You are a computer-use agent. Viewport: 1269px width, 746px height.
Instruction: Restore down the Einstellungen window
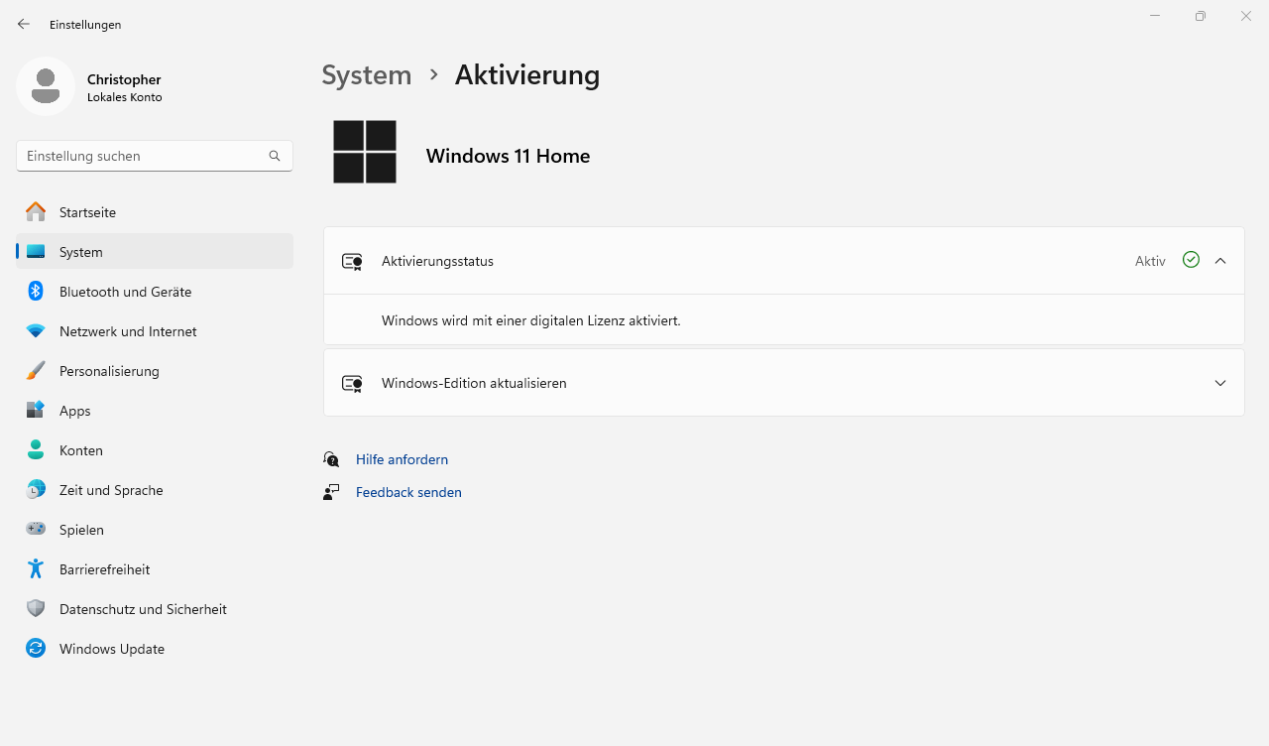point(1201,16)
